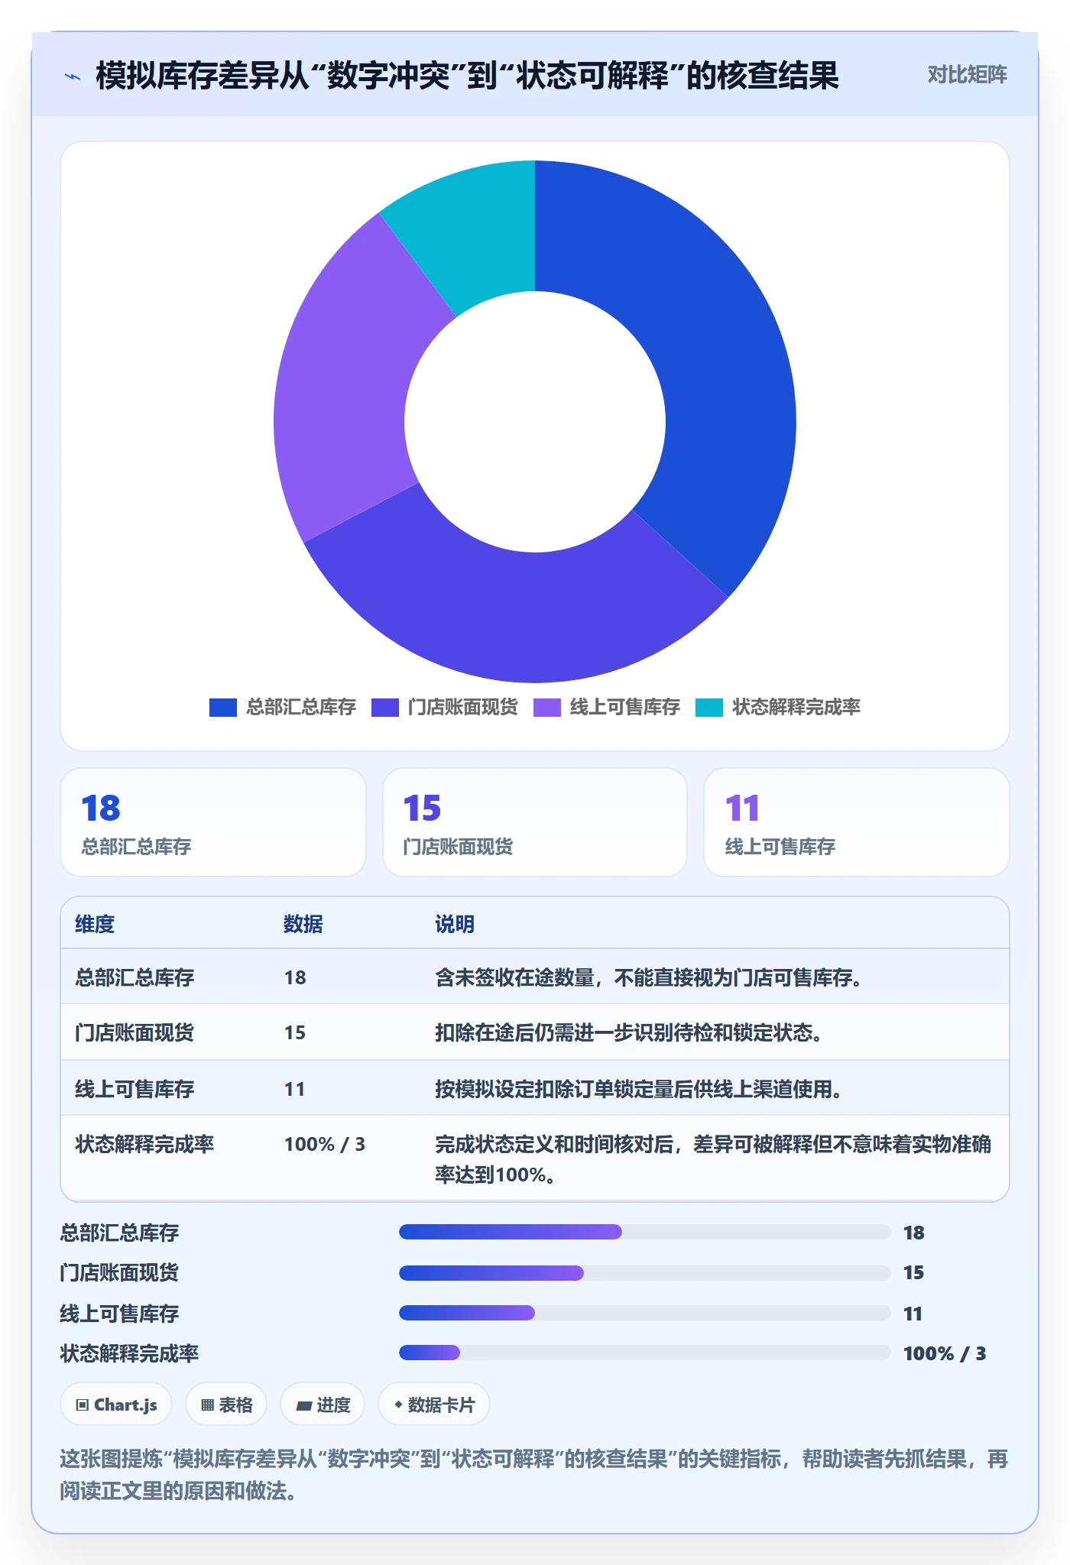Image resolution: width=1070 pixels, height=1565 pixels.
Task: Click the 线上可售库存 progress bar
Action: coord(645,1313)
